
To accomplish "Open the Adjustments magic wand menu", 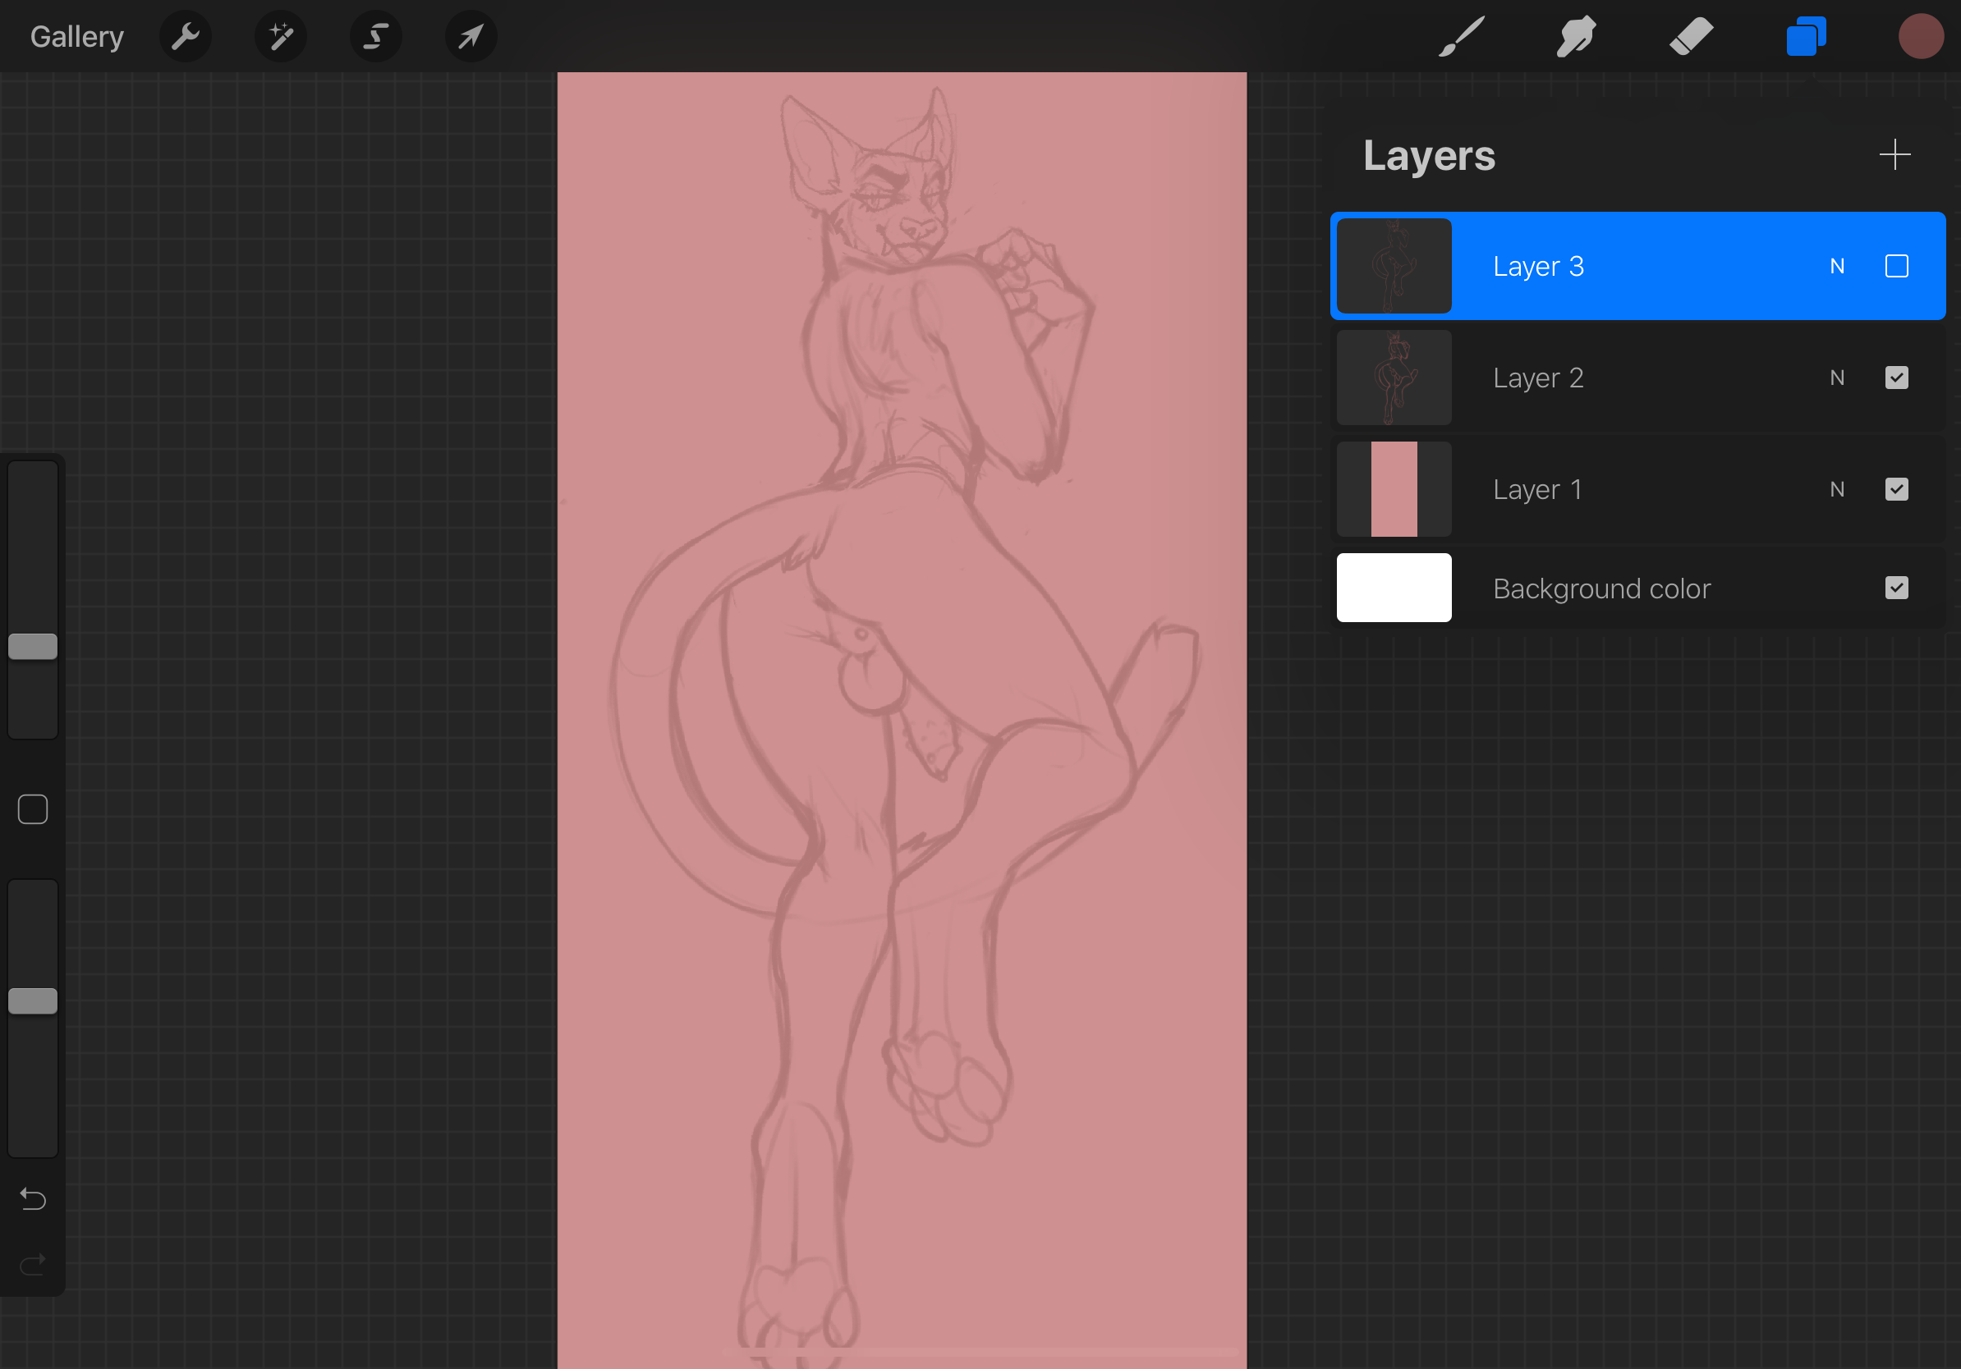I will (281, 37).
